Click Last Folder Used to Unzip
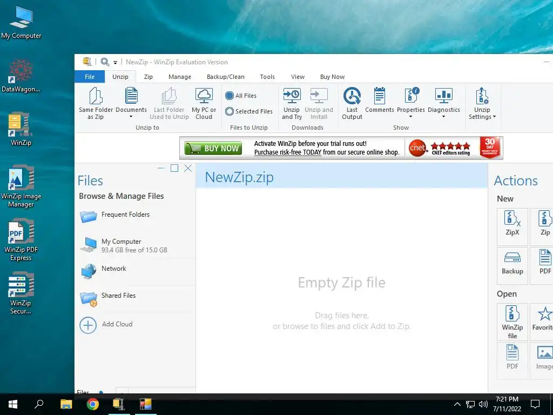 [x=169, y=103]
